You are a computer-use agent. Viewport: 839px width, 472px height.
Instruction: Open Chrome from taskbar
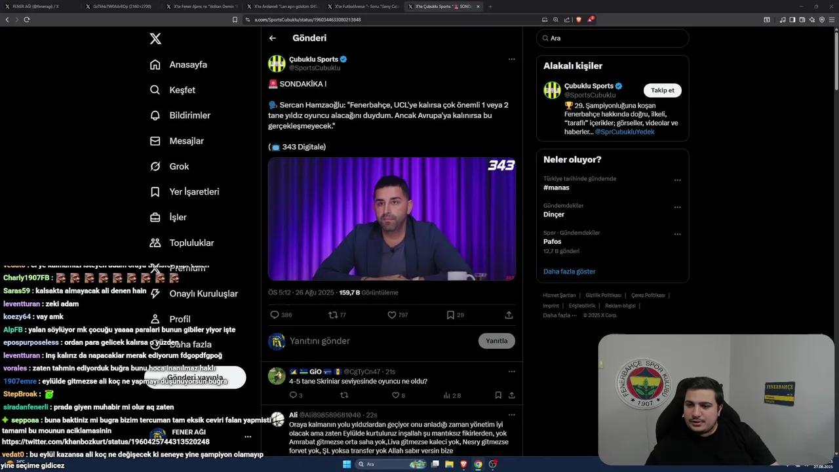point(478,464)
